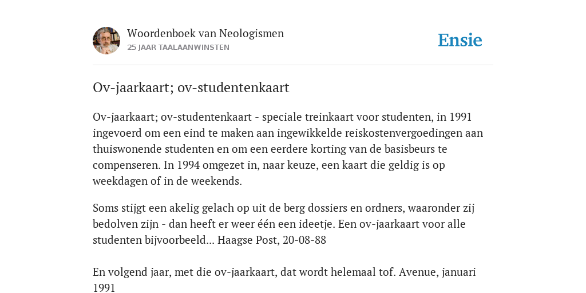Image resolution: width=586 pixels, height=293 pixels.
Task: Click the horizontal divider below the header
Action: (x=293, y=65)
